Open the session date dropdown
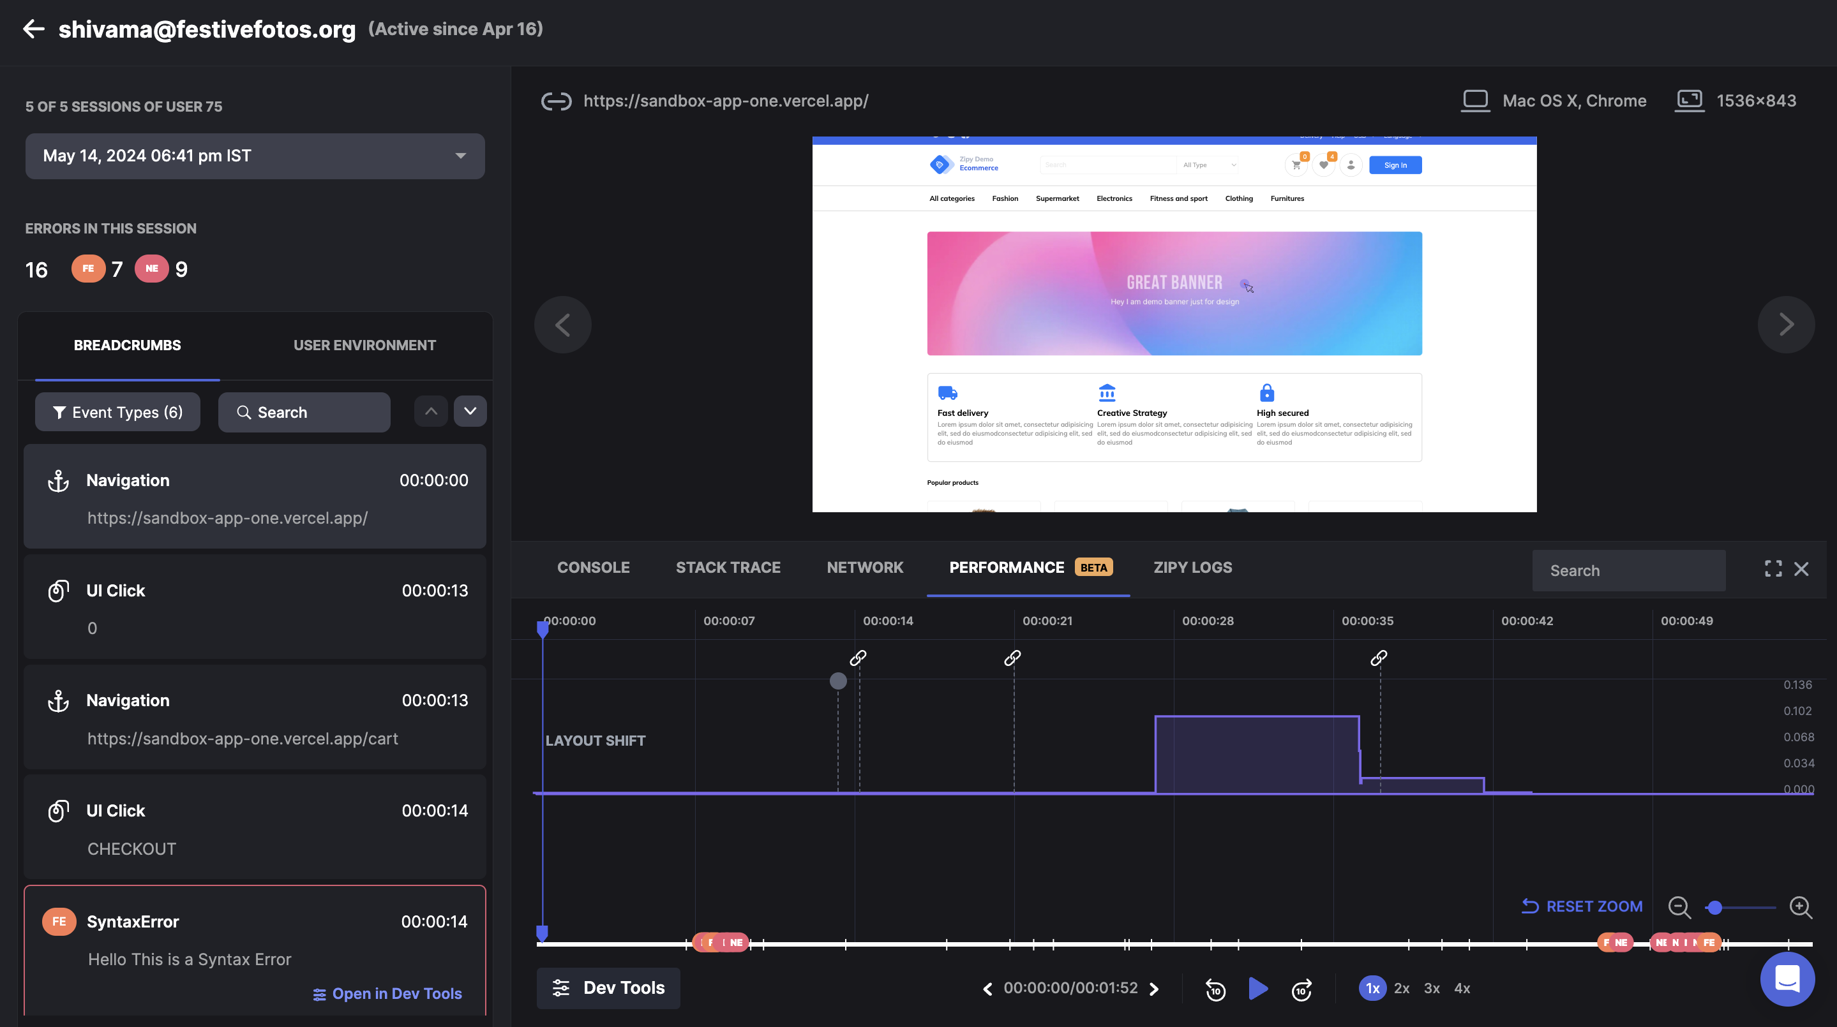This screenshot has width=1837, height=1027. point(255,156)
